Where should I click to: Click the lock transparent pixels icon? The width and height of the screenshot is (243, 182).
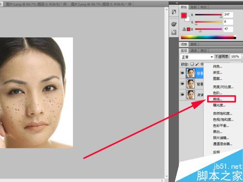click(192, 64)
